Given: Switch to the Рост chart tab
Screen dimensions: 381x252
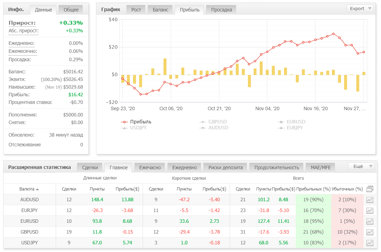Looking at the screenshot, I should pyautogui.click(x=136, y=10).
